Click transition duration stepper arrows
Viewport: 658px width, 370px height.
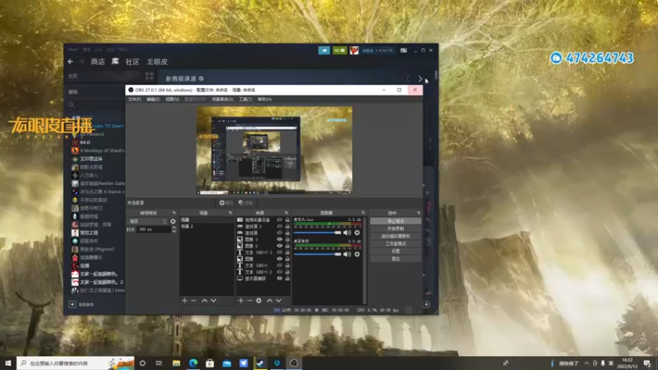(x=174, y=229)
